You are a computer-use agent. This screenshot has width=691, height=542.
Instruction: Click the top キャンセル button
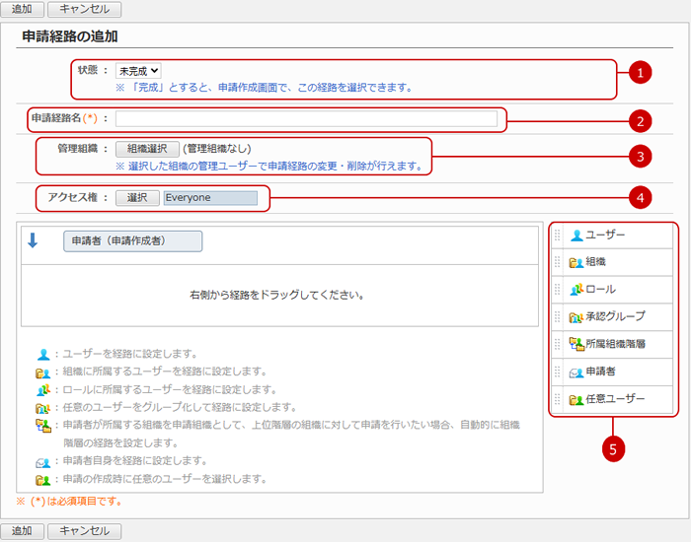tap(84, 9)
